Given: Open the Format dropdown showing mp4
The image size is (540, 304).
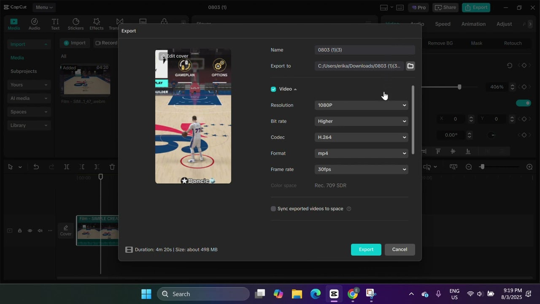Looking at the screenshot, I should click(362, 153).
